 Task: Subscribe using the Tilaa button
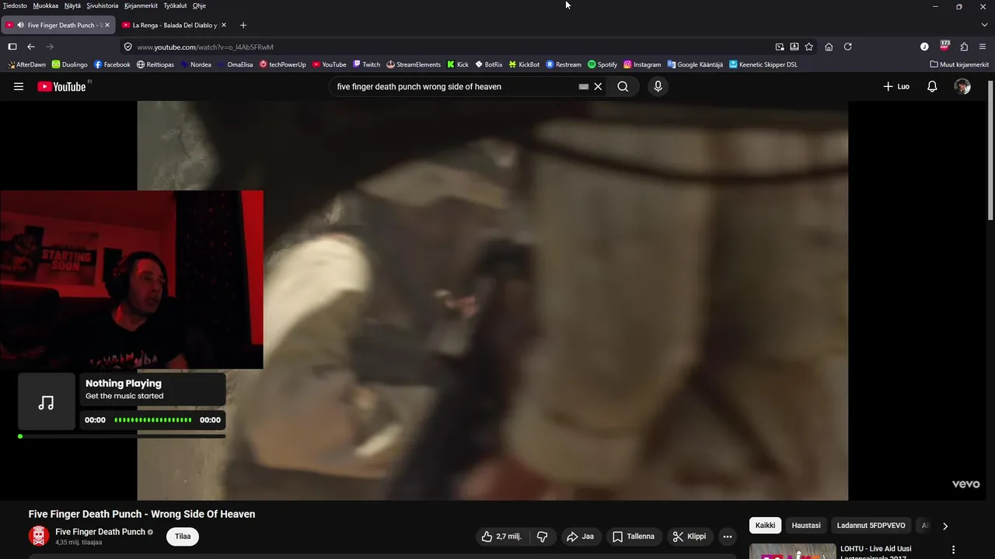pos(183,536)
